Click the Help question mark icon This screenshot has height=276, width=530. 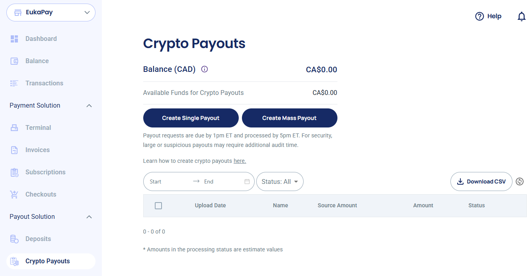click(x=479, y=16)
